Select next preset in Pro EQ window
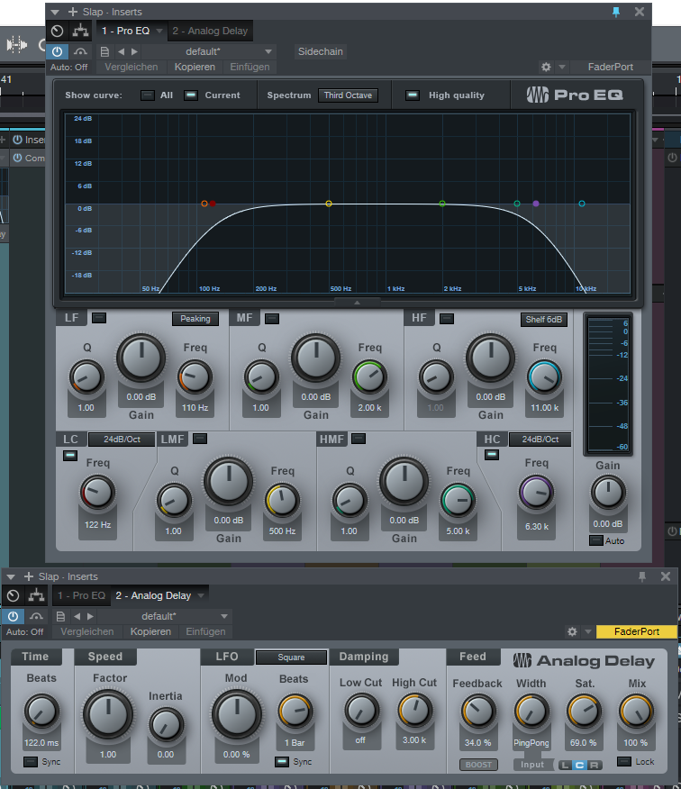Screen dimensions: 681x789 click(134, 51)
